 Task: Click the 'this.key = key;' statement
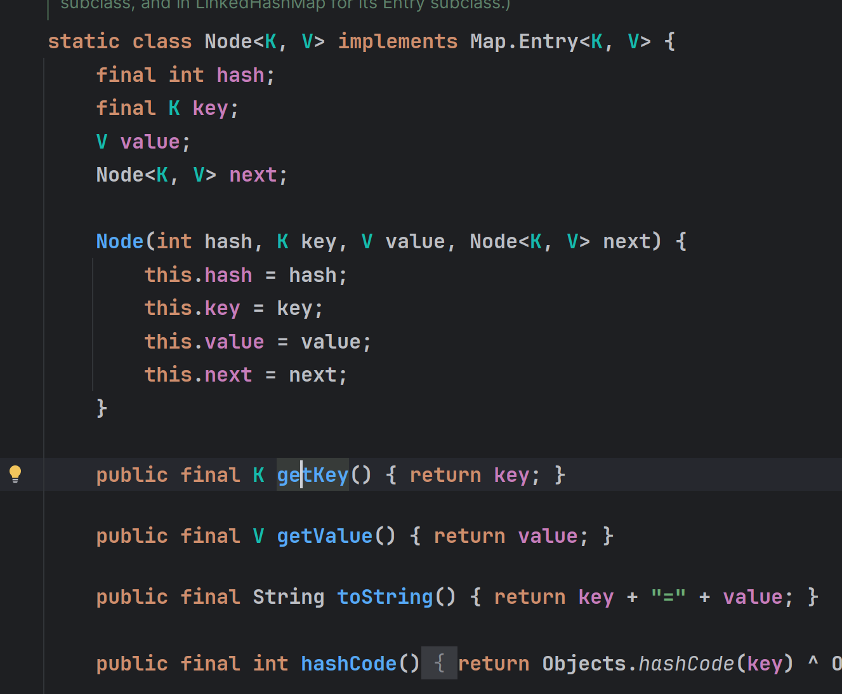pyautogui.click(x=234, y=308)
